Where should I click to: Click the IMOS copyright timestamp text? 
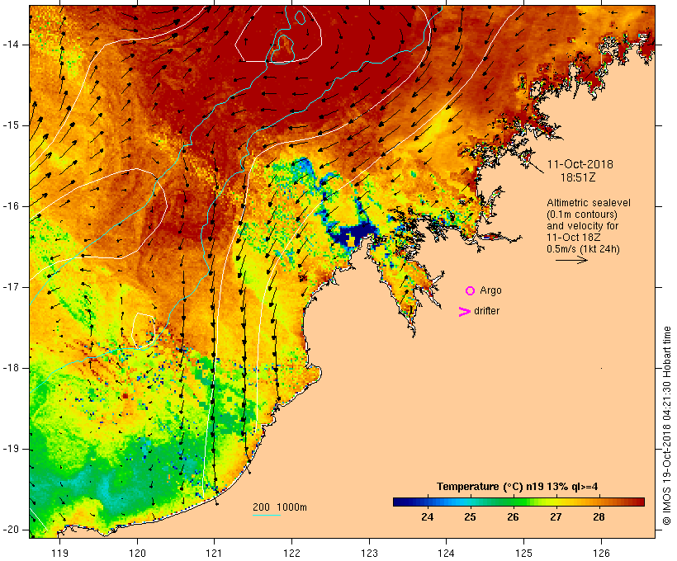(x=666, y=426)
